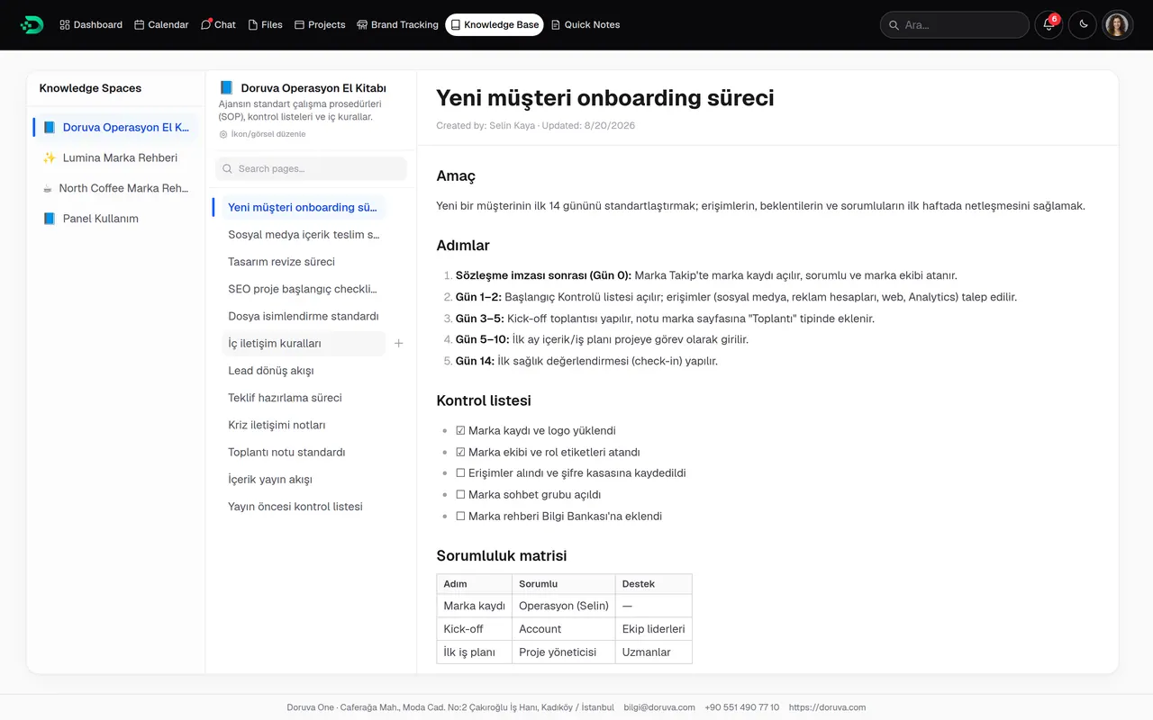The height and width of the screenshot is (720, 1153).
Task: Click the Doruva logo in the top bar
Action: point(32,24)
